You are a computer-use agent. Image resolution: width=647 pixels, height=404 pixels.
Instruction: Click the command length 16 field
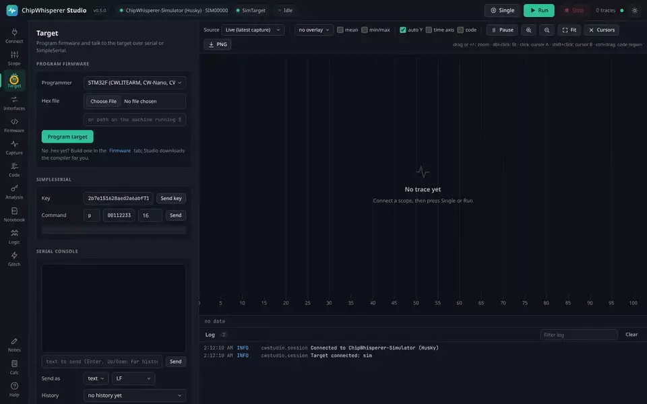[x=150, y=215]
